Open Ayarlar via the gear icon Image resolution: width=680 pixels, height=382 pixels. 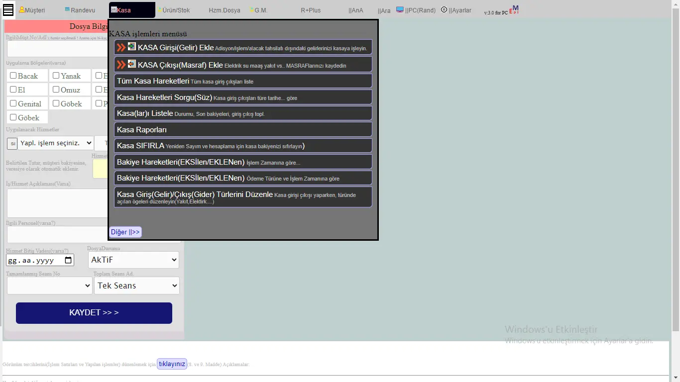pos(444,10)
